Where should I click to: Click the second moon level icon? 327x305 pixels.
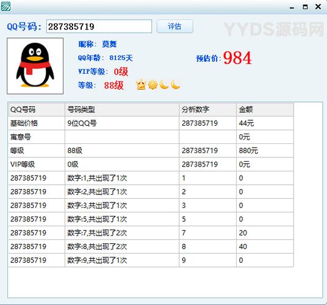176,85
